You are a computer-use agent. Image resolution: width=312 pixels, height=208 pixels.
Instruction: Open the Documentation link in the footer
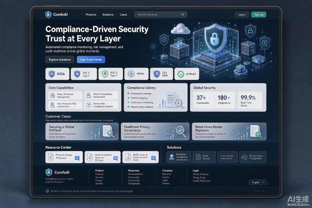(135, 174)
